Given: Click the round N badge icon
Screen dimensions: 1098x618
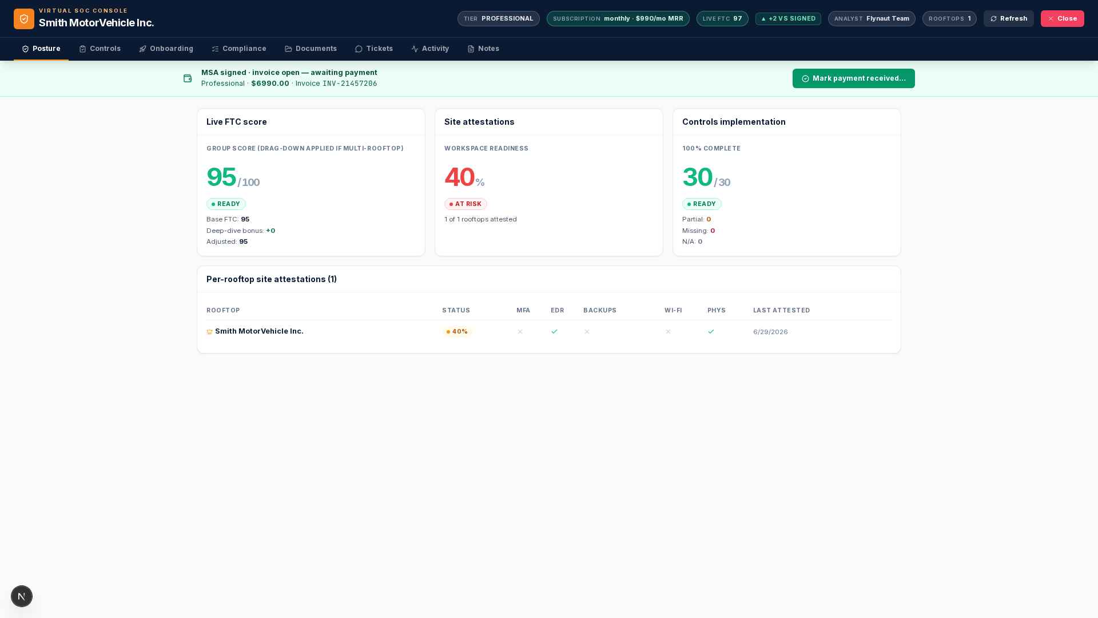Looking at the screenshot, I should (x=22, y=596).
